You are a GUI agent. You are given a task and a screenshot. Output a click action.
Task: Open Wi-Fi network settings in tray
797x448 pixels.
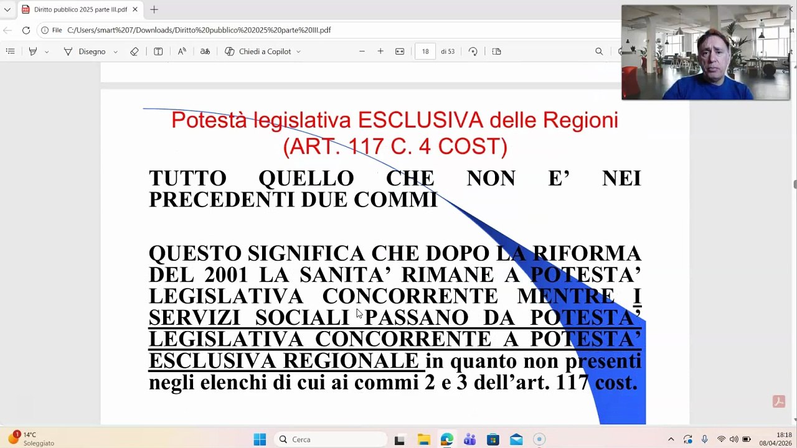click(721, 439)
